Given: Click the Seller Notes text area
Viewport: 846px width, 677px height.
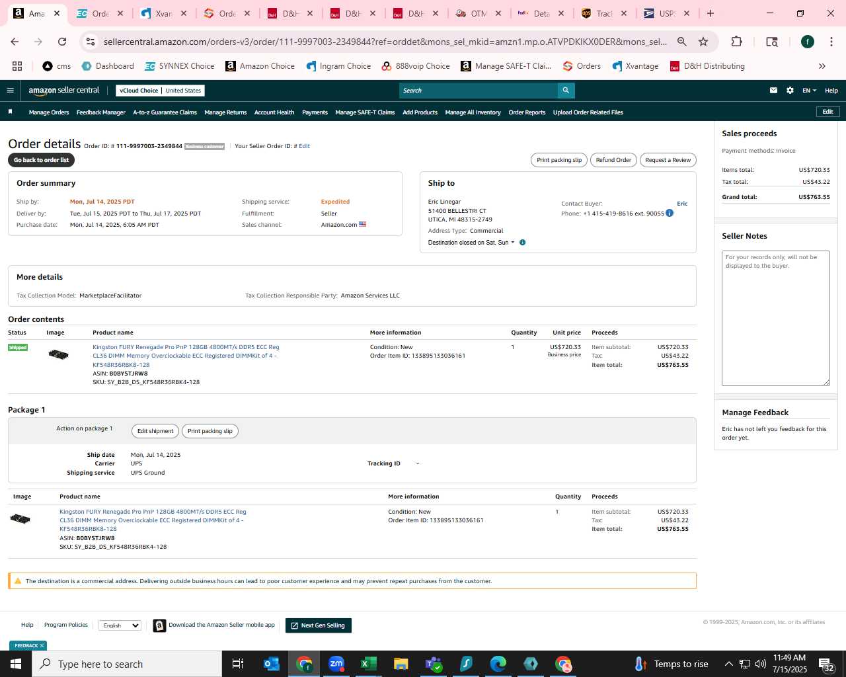Looking at the screenshot, I should pyautogui.click(x=775, y=318).
